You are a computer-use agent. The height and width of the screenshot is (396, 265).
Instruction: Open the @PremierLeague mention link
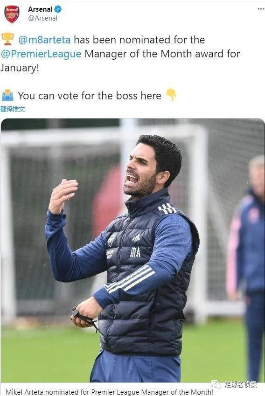click(41, 54)
